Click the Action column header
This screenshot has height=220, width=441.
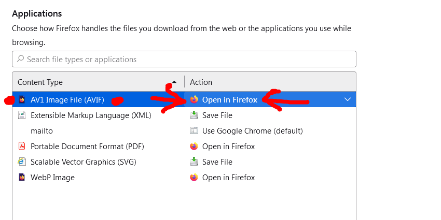[x=270, y=82]
